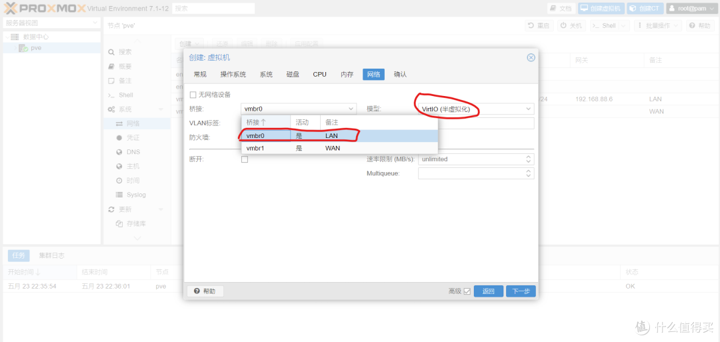The height and width of the screenshot is (342, 720).
Task: Switch to the 常规 tab
Action: pyautogui.click(x=200, y=75)
